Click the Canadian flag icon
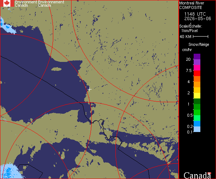This screenshot has width=216, height=179. point(7,3)
